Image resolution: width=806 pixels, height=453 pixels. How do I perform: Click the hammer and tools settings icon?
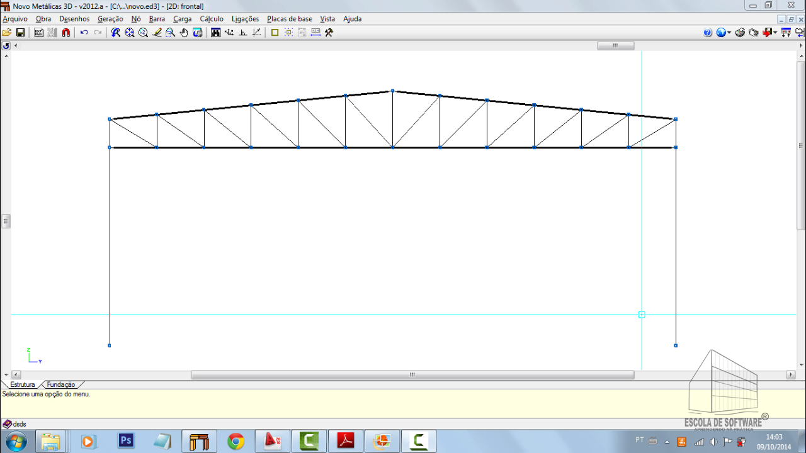coord(329,33)
